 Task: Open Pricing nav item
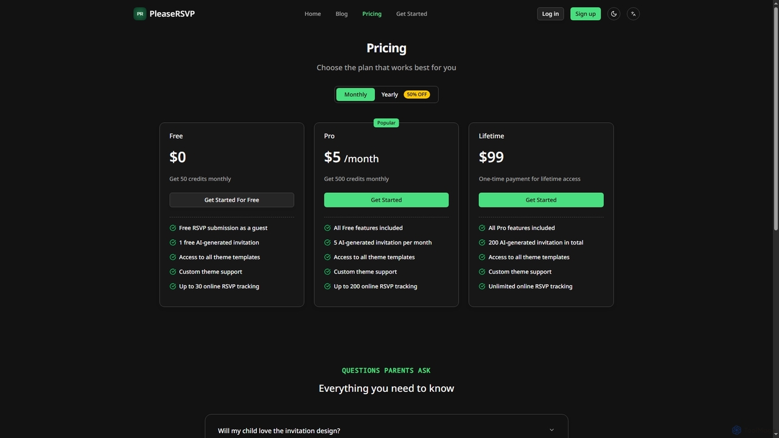(372, 13)
